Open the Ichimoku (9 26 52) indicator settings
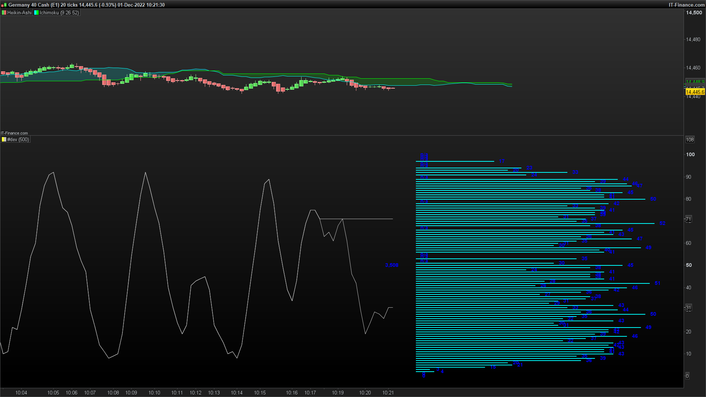Screen dimensions: 706x397 [59, 12]
